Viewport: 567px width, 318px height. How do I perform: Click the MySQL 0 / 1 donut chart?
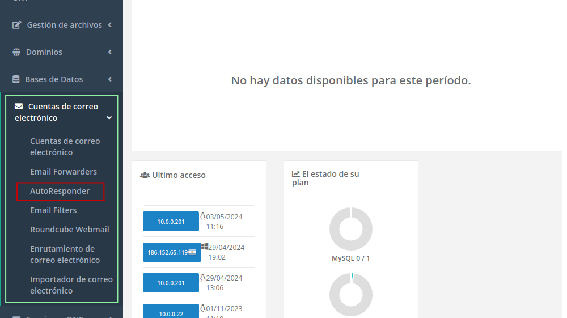coord(350,229)
